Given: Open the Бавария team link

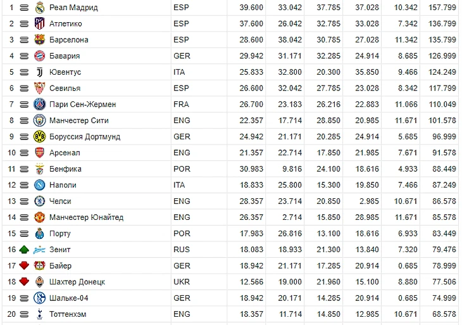Looking at the screenshot, I should [x=65, y=56].
